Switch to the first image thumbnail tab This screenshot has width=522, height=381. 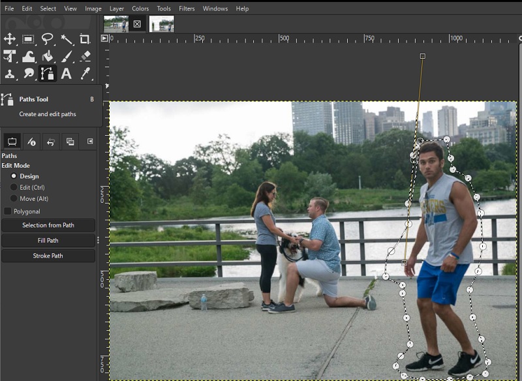(116, 24)
